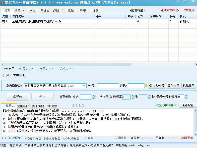197x148 pixels.
Task: Click the 导入帐号 button
Action: (x=174, y=86)
